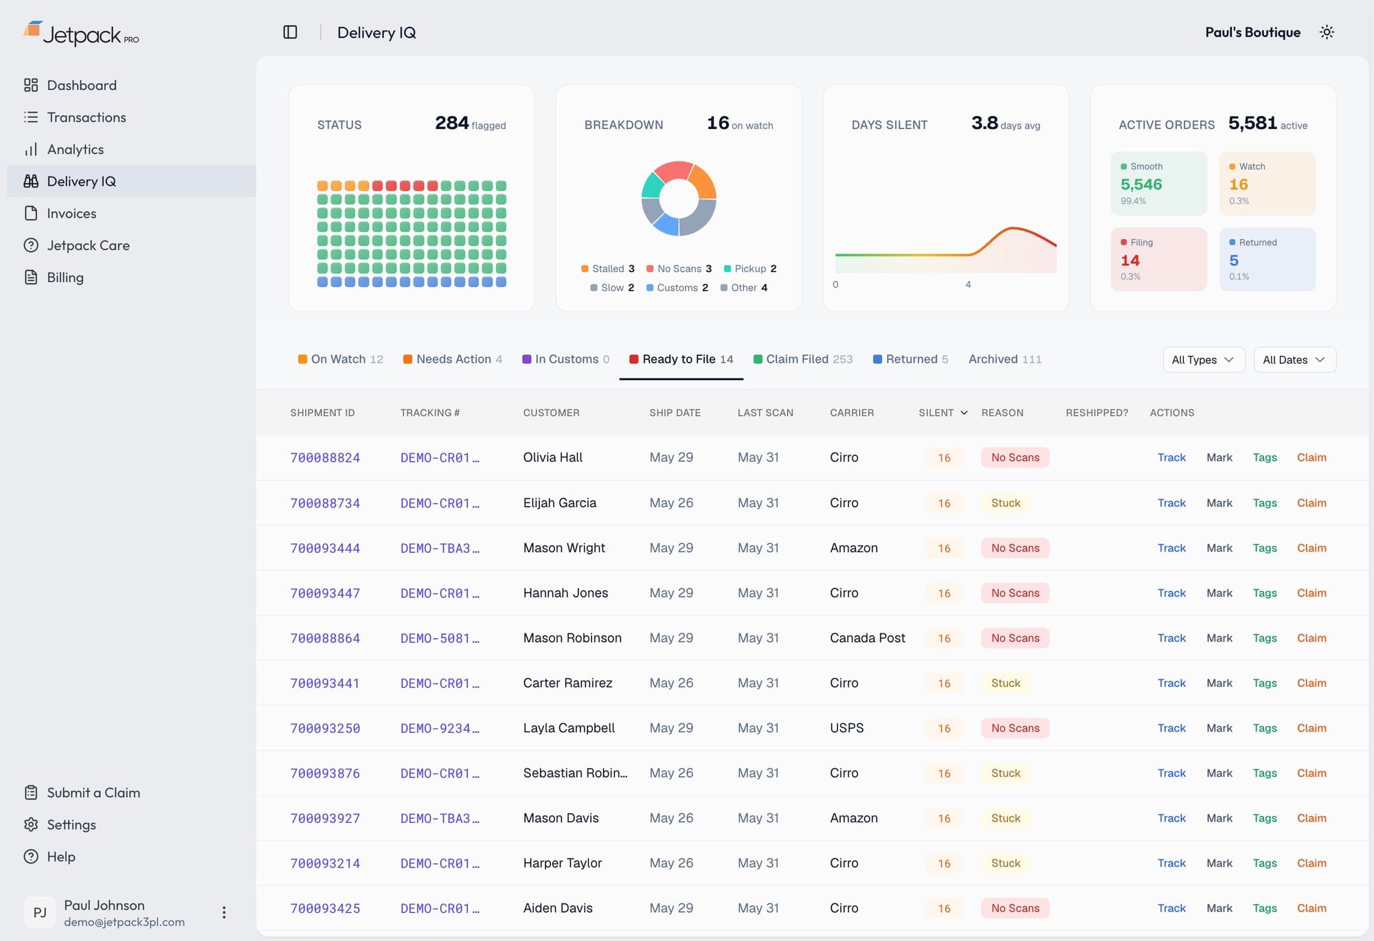Click the USPS carrier cell
Screen dimensions: 1374x941
pos(846,728)
